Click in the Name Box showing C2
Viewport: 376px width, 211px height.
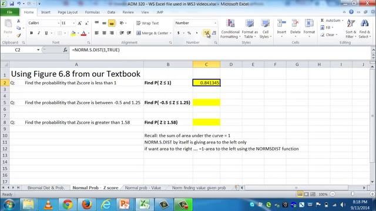[18, 50]
